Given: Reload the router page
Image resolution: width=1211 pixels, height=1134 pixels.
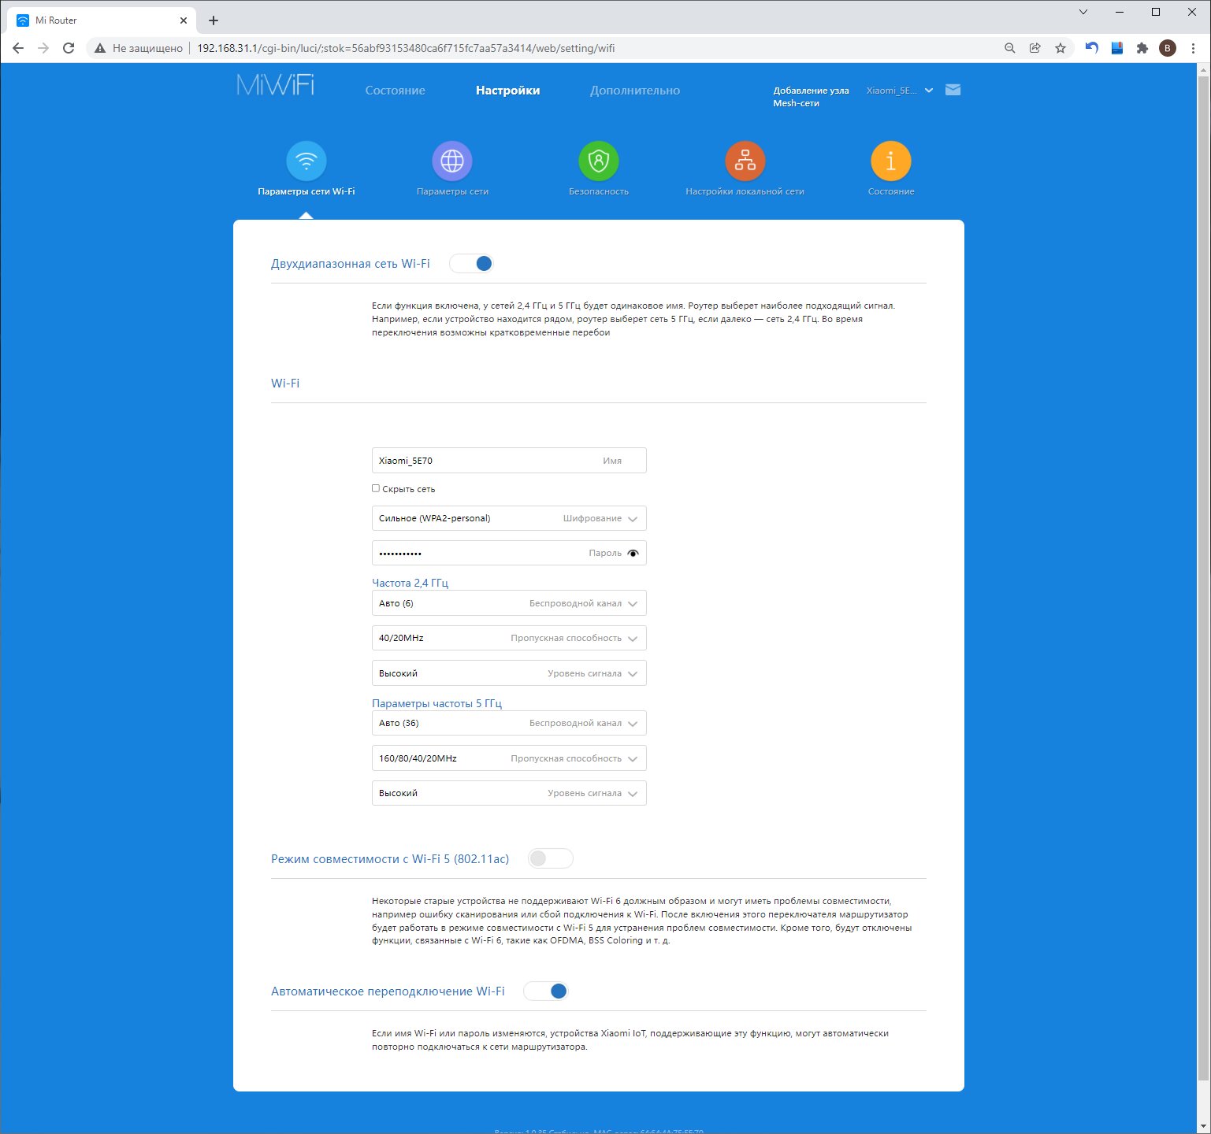Looking at the screenshot, I should pos(69,48).
